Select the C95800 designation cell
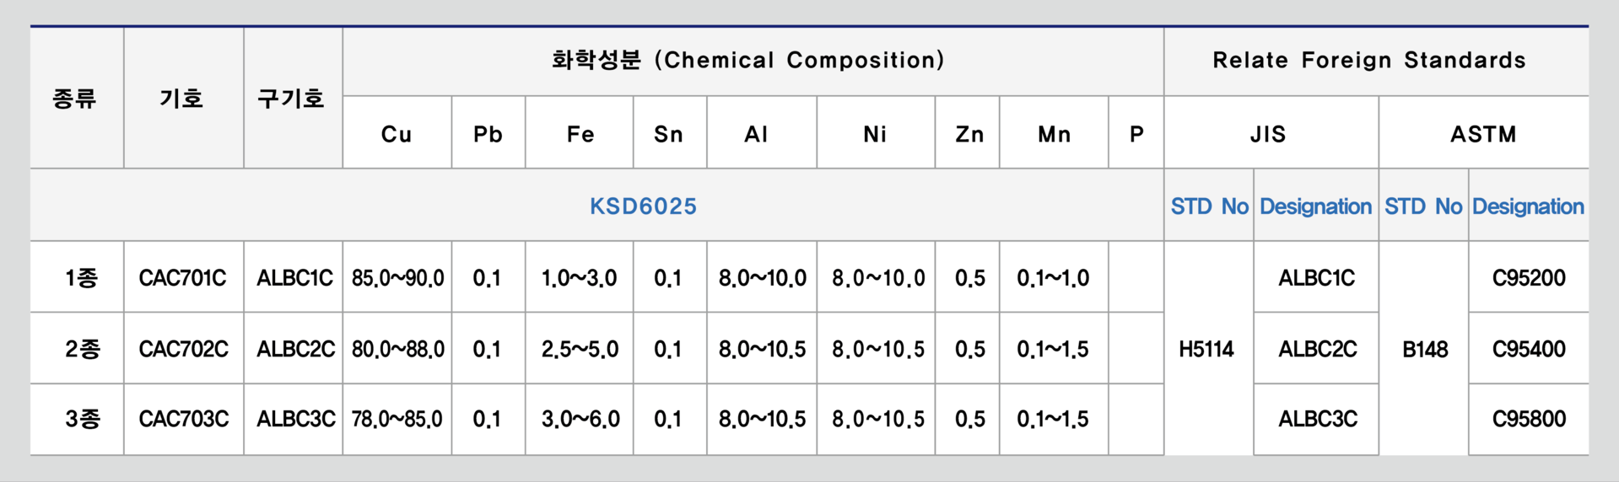 [x=1529, y=419]
